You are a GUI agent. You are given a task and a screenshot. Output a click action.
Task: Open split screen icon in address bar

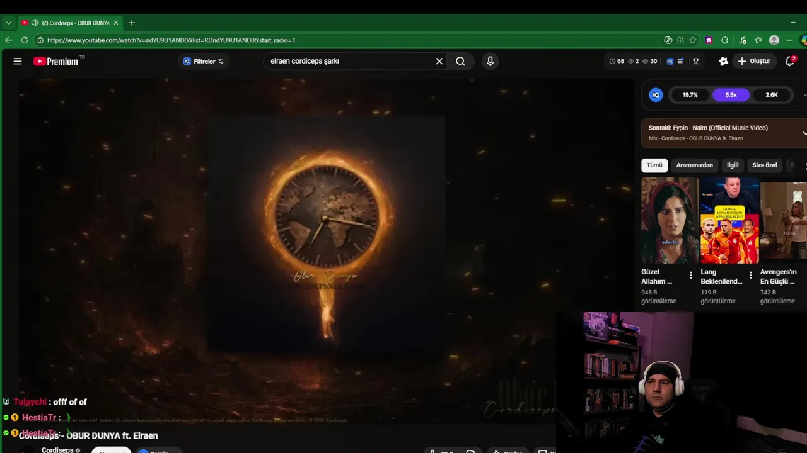tap(680, 40)
